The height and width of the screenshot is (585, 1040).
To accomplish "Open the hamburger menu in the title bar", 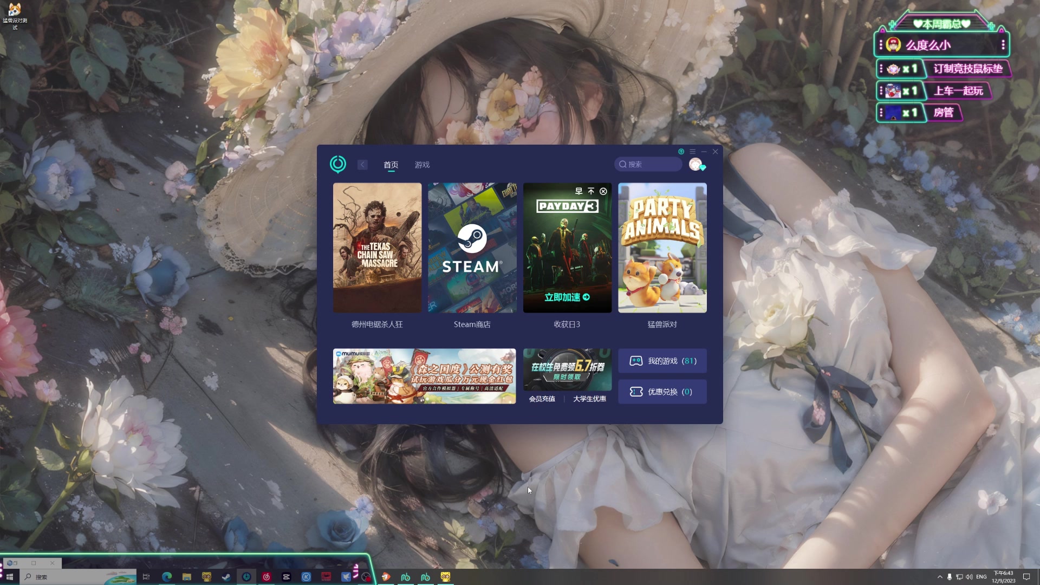I will [x=692, y=152].
